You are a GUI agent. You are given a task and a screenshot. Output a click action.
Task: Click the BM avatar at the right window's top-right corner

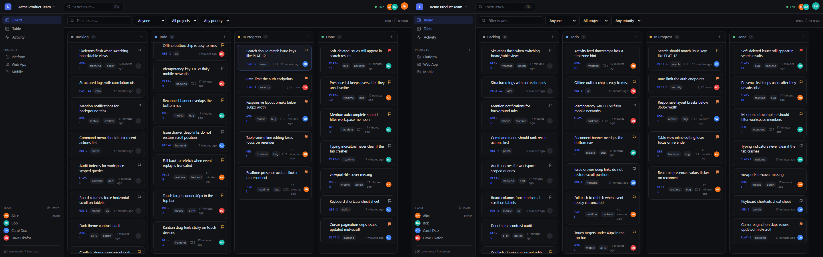click(816, 6)
